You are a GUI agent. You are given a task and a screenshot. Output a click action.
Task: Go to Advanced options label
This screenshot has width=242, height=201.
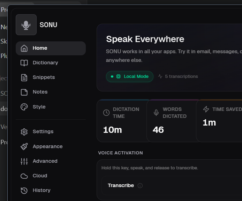pyautogui.click(x=45, y=161)
